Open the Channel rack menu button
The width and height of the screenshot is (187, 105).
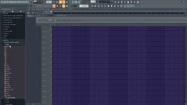(37, 15)
